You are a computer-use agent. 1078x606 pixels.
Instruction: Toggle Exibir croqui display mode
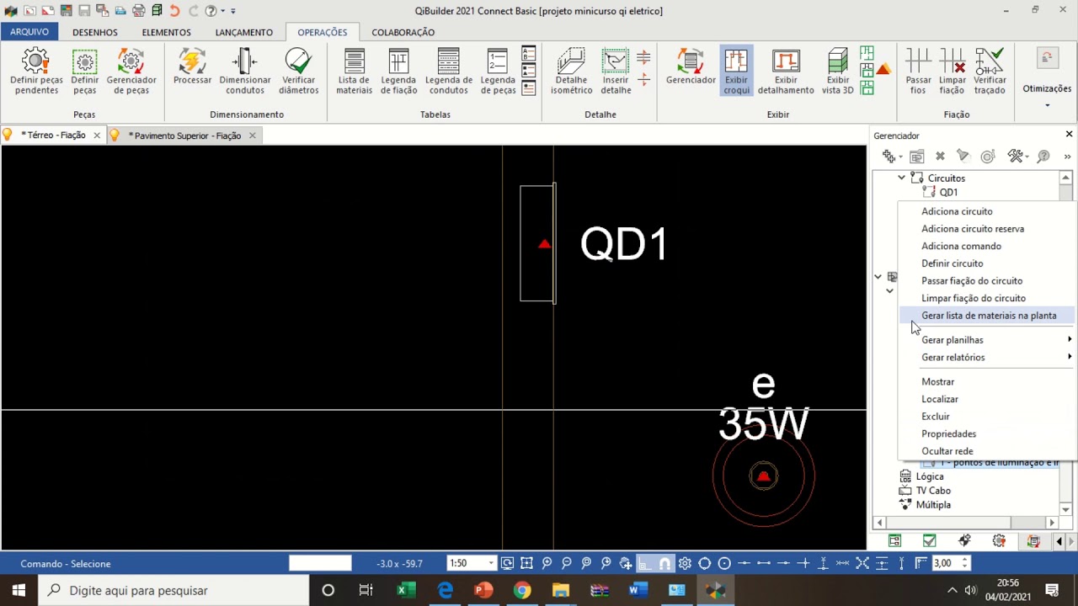[736, 71]
